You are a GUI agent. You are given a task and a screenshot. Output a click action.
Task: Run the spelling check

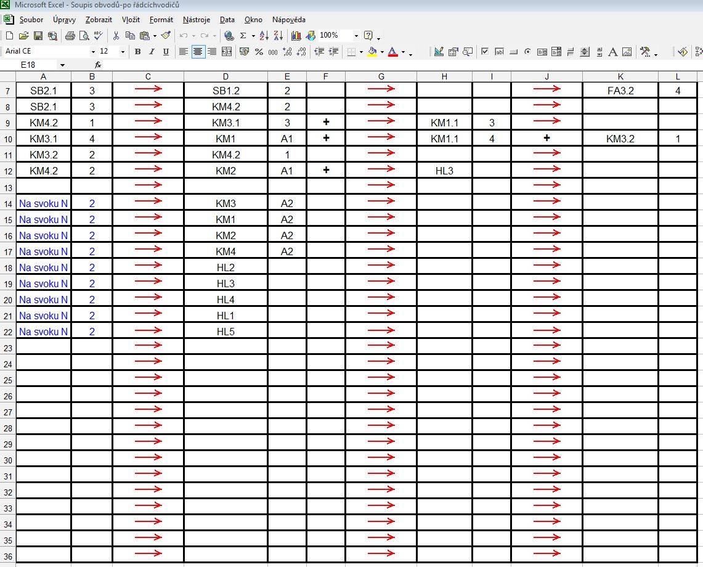(x=98, y=36)
